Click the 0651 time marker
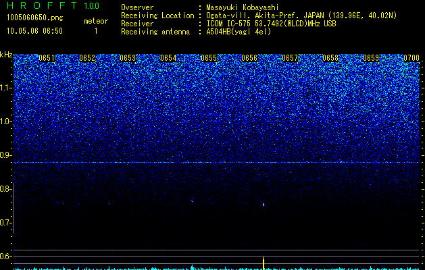The image size is (425, 270). click(47, 58)
